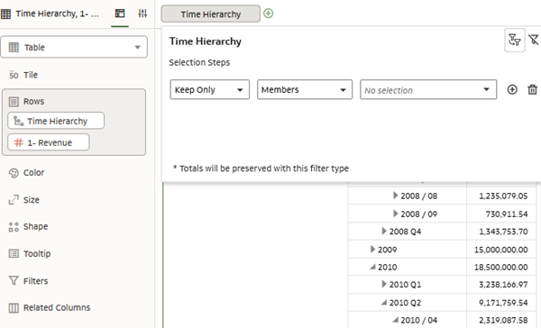The image size is (541, 328).
Task: Click the revenue value 15,000,000.00
Action: [x=501, y=250]
